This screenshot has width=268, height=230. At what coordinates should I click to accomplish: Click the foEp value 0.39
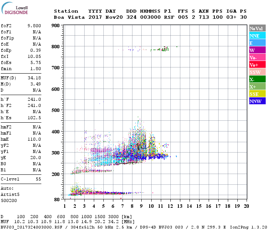[36, 50]
